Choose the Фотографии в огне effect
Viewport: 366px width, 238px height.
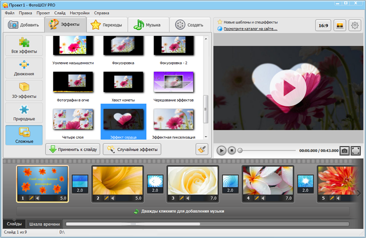[x=73, y=82]
